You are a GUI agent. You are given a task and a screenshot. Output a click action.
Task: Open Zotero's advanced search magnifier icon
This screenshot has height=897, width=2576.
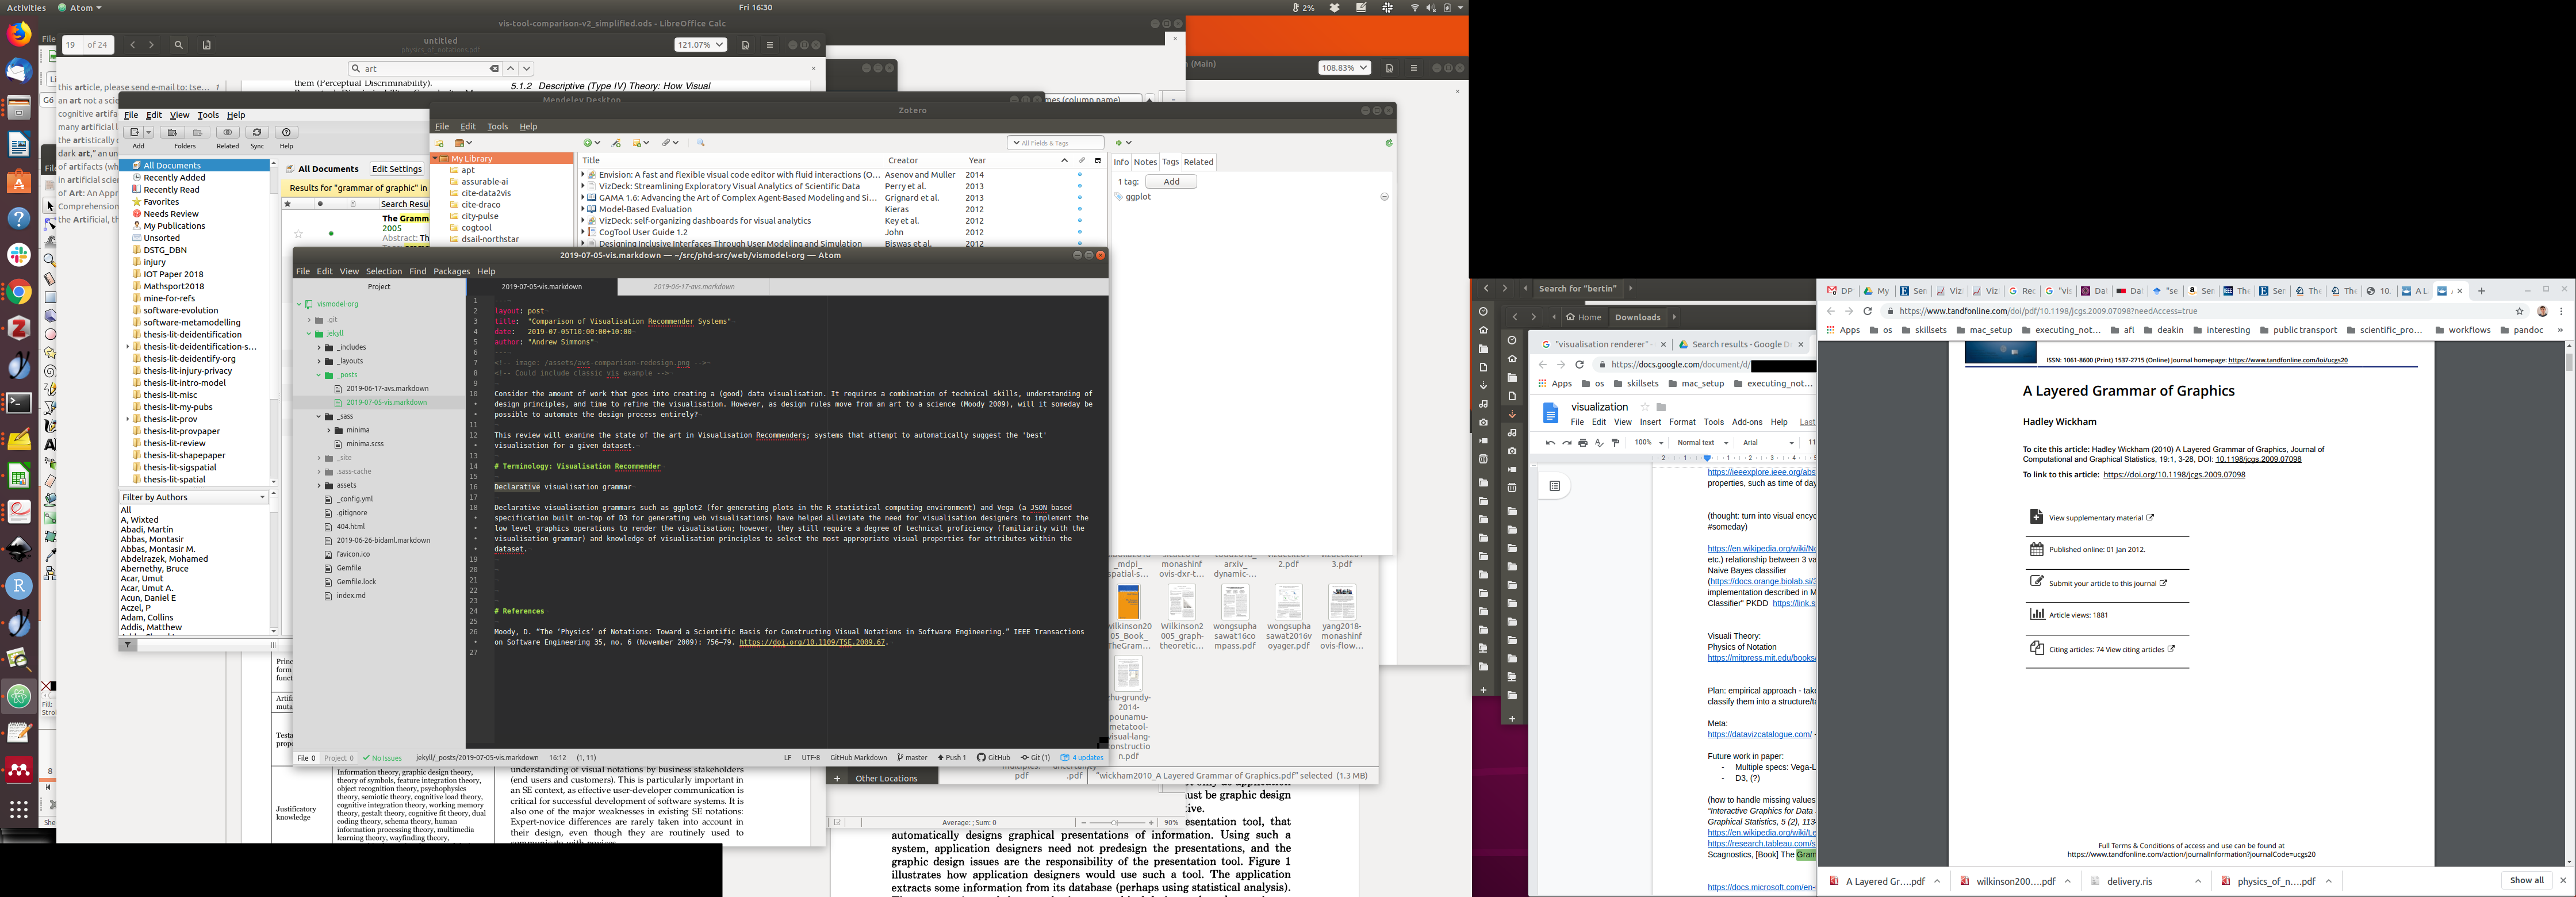coord(701,143)
